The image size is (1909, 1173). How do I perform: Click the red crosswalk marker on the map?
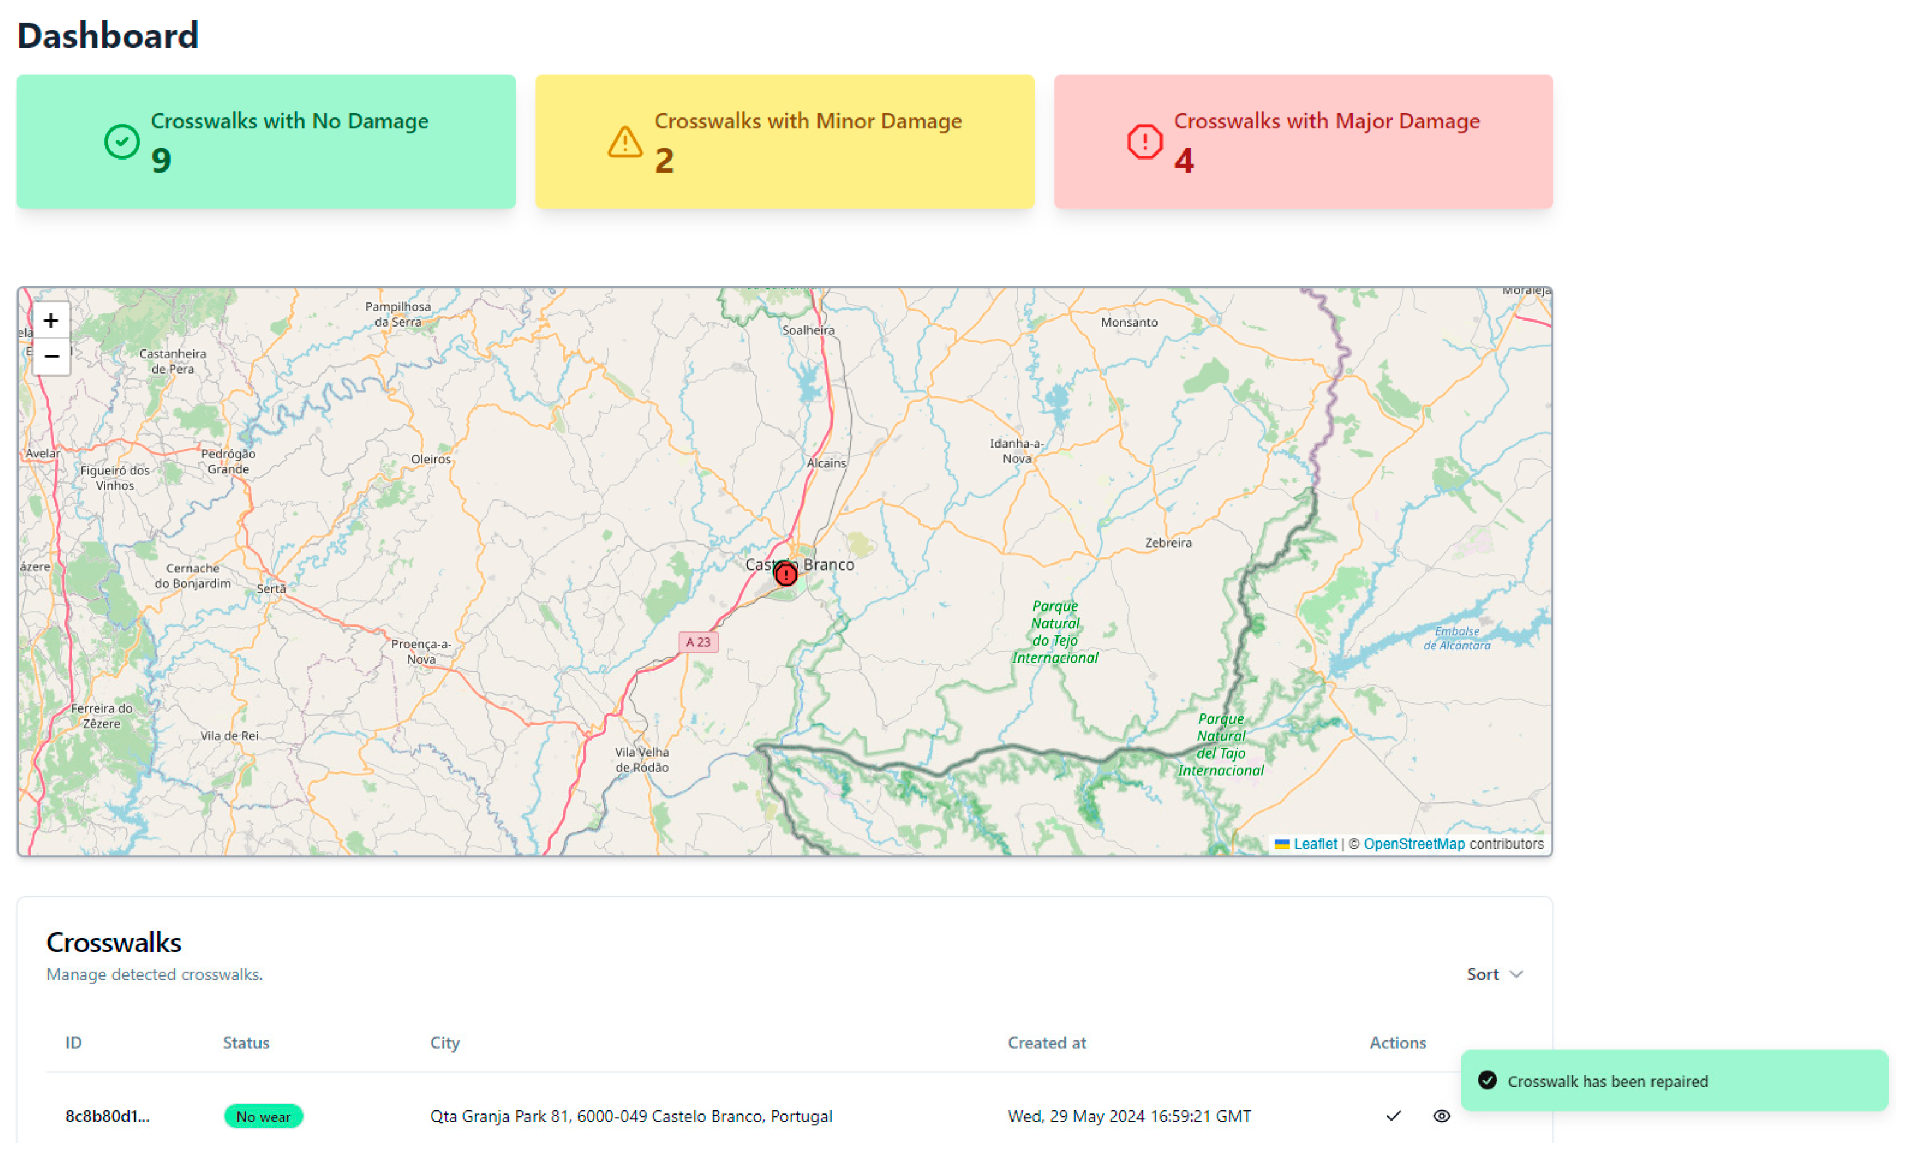(x=785, y=574)
